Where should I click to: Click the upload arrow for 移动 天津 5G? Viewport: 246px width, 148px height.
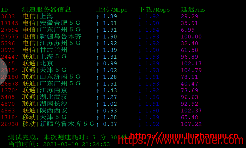[98, 117]
